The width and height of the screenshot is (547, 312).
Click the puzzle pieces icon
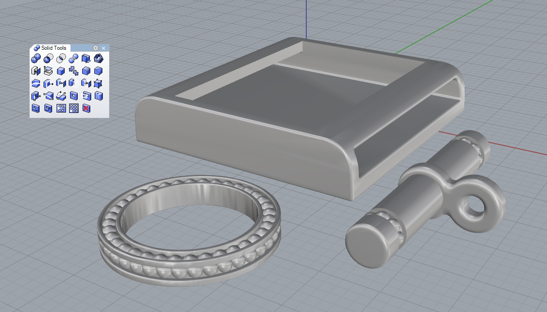pyautogui.click(x=74, y=71)
